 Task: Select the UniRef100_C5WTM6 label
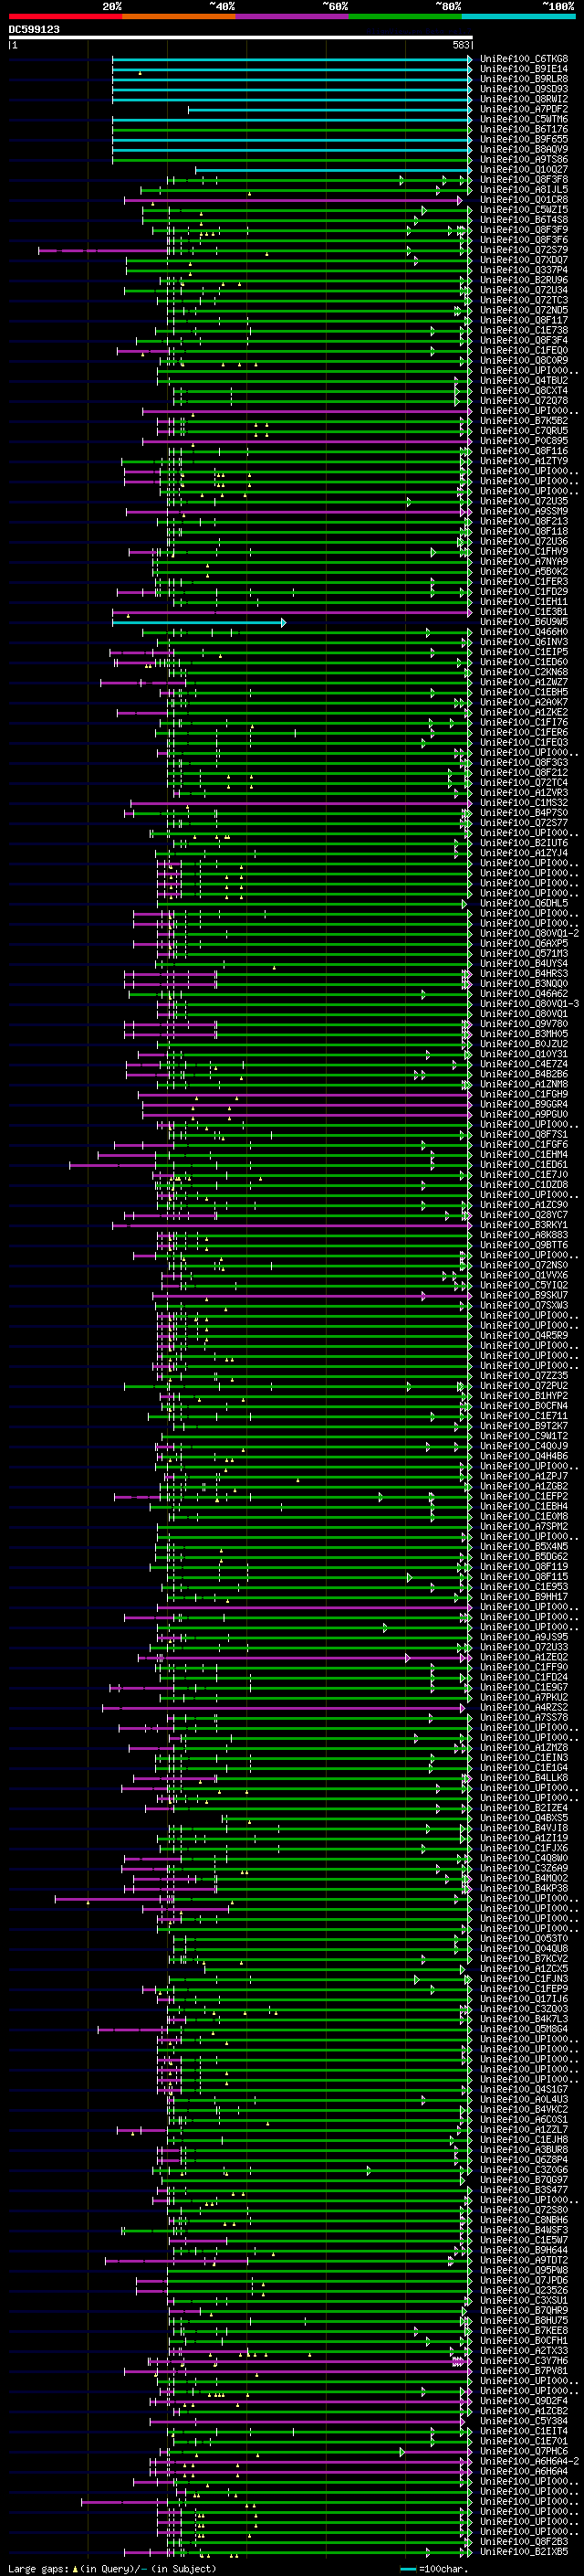[x=524, y=119]
